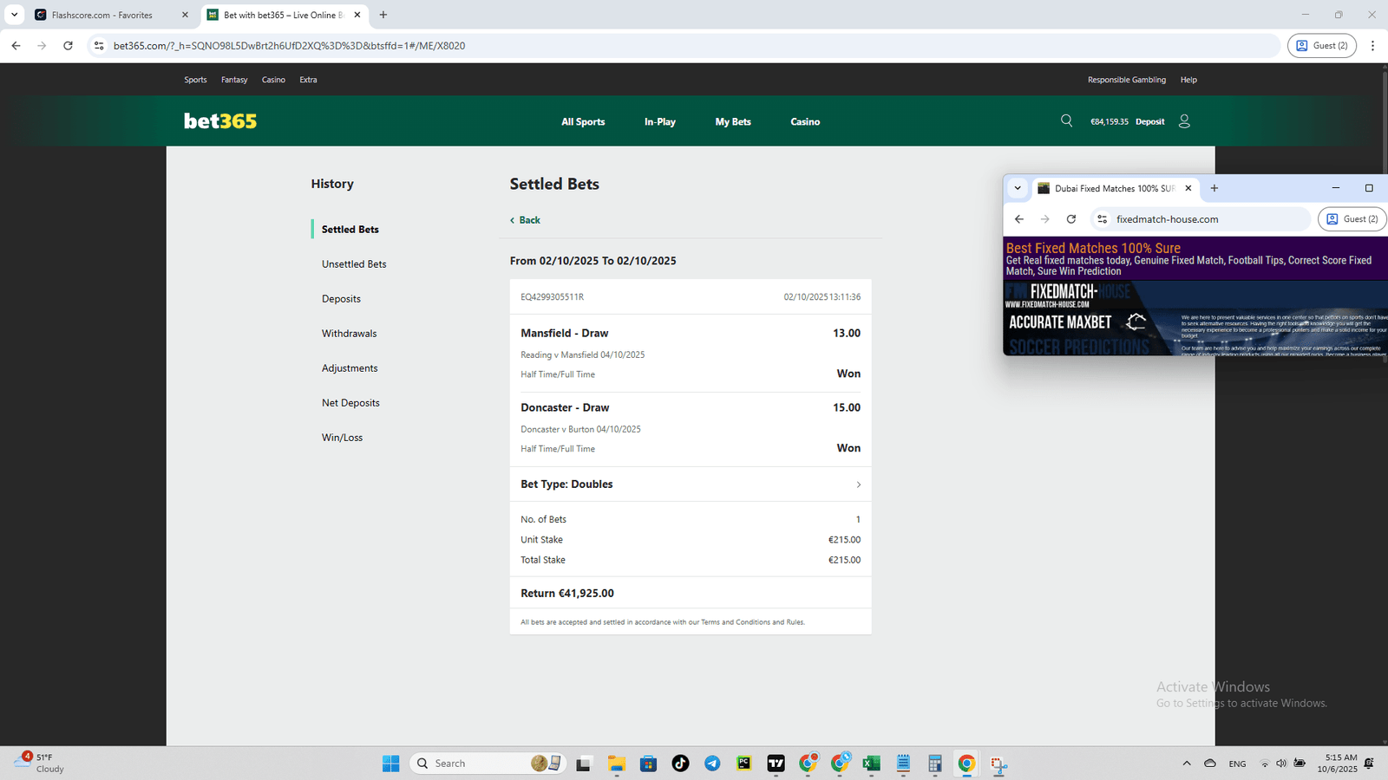Open the tab search dropdown in main browser
1388x780 pixels.
coord(14,15)
